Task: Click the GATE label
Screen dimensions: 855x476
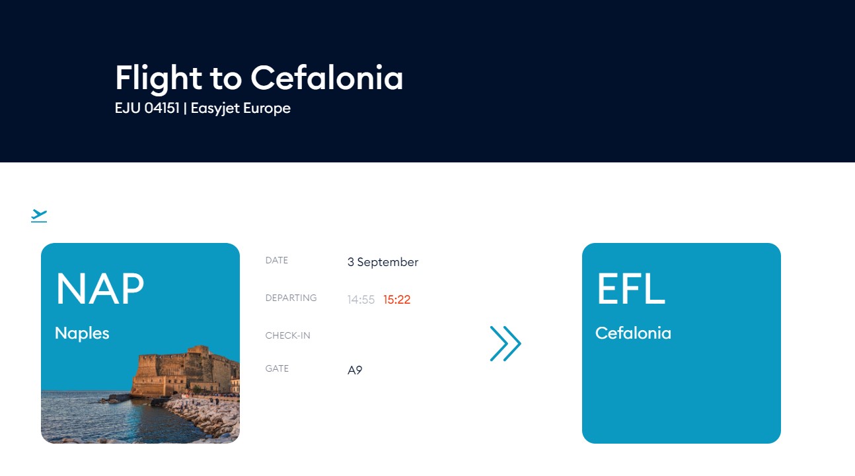Action: pos(277,369)
